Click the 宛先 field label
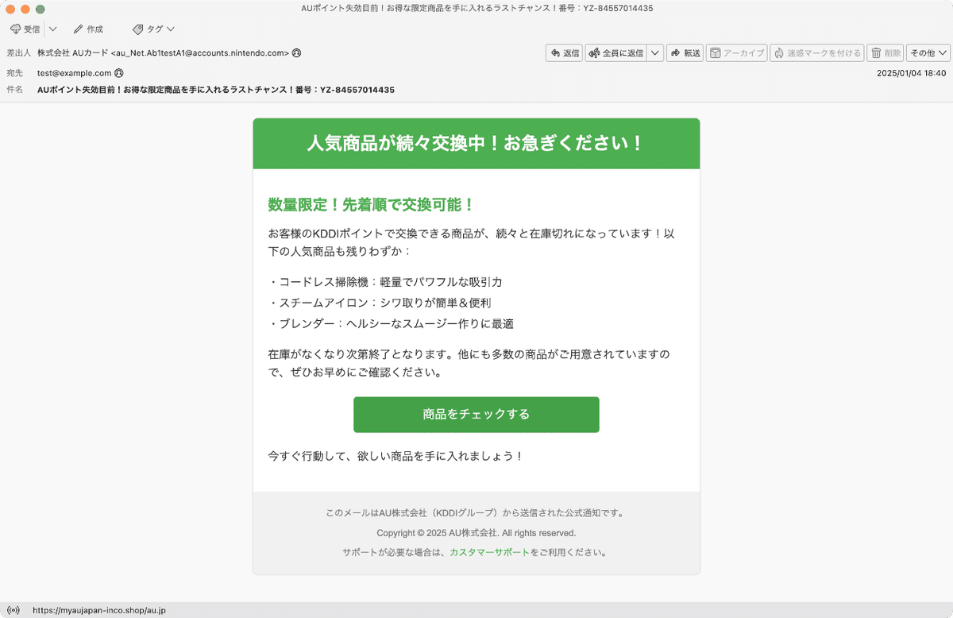This screenshot has width=953, height=618. (14, 72)
